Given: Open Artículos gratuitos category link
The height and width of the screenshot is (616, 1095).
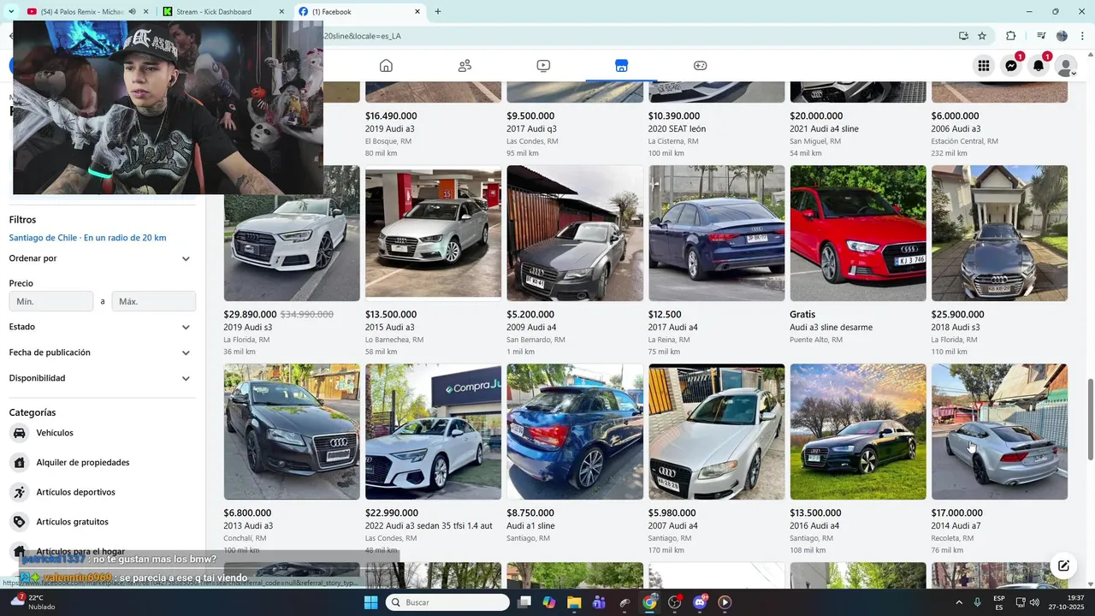Looking at the screenshot, I should coord(72,522).
